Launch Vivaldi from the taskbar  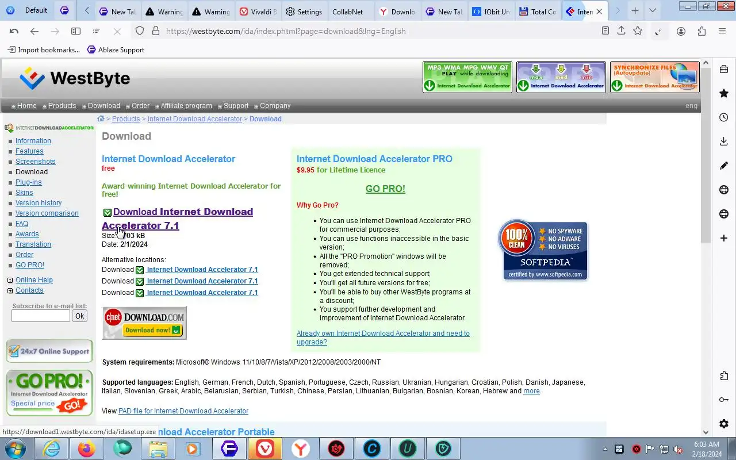(x=264, y=448)
